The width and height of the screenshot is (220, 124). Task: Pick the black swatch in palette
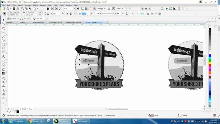pyautogui.click(x=210, y=29)
